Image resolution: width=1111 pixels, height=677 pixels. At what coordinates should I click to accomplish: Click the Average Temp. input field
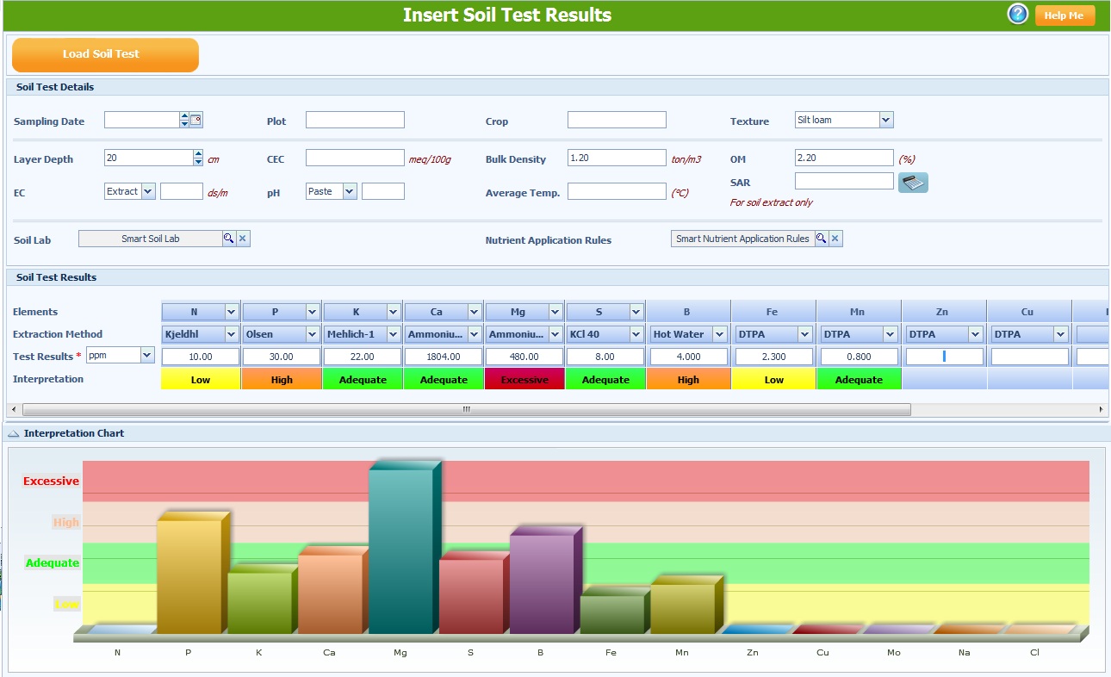point(617,191)
